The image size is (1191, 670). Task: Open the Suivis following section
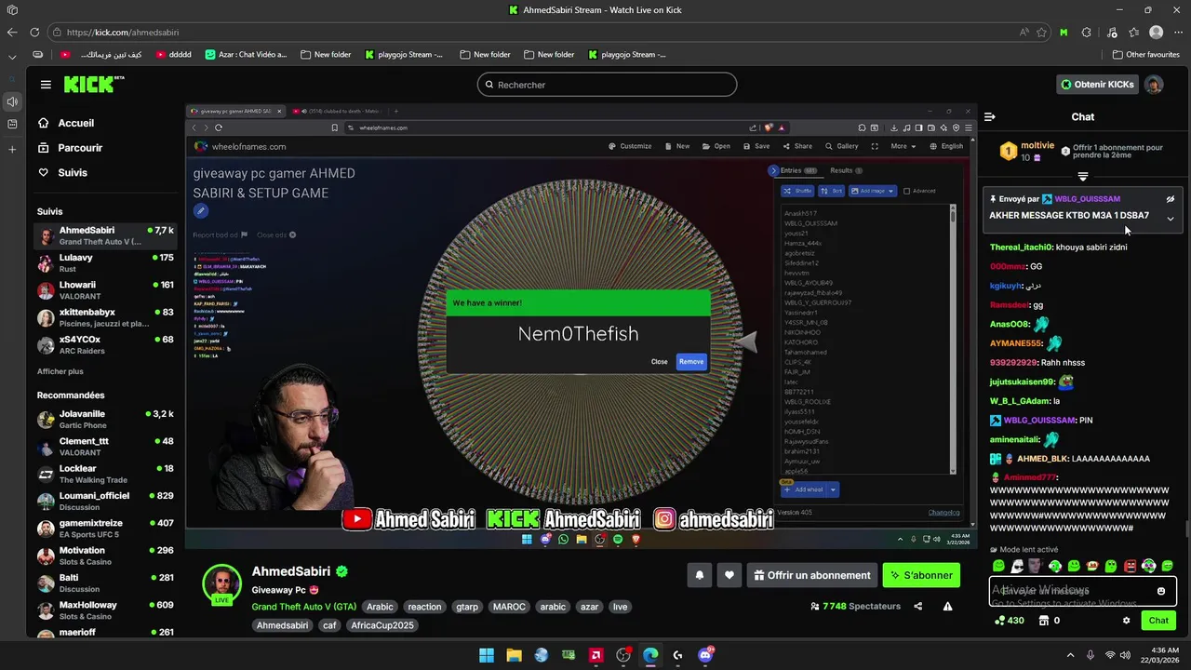click(62, 173)
